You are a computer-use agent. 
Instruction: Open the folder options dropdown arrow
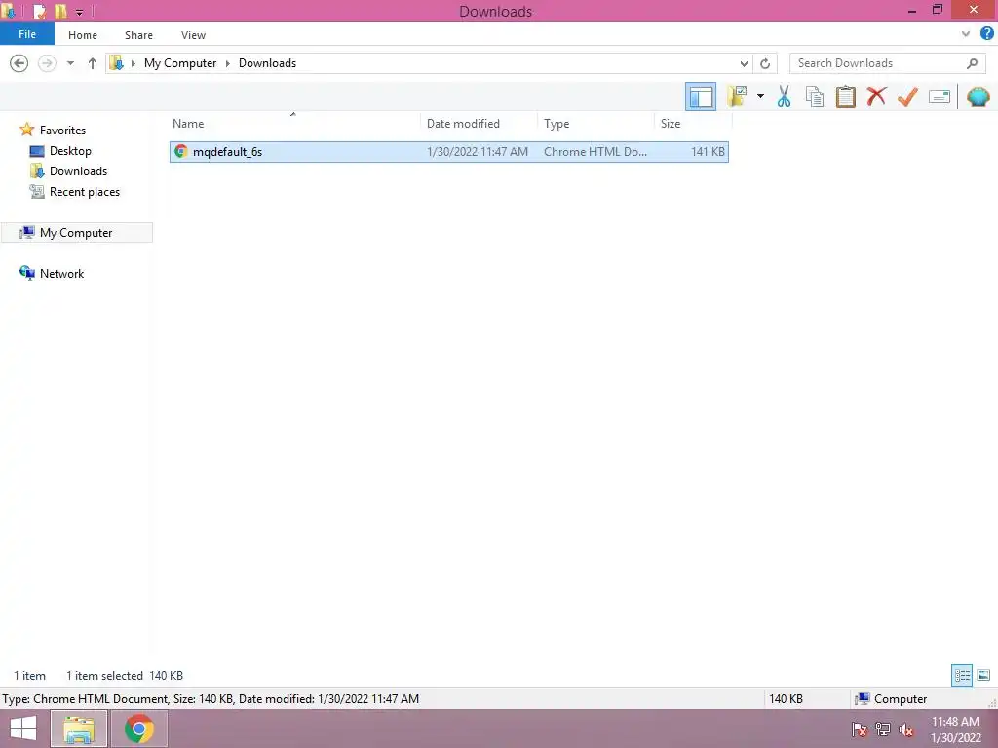(x=760, y=96)
